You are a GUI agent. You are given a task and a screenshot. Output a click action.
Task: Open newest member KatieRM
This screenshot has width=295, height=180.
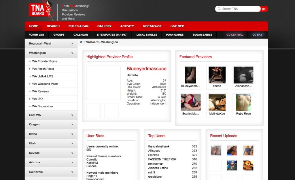tap(92, 163)
